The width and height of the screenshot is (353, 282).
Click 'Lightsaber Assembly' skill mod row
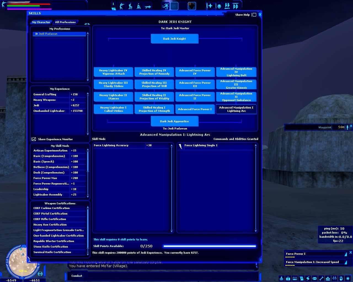59,195
